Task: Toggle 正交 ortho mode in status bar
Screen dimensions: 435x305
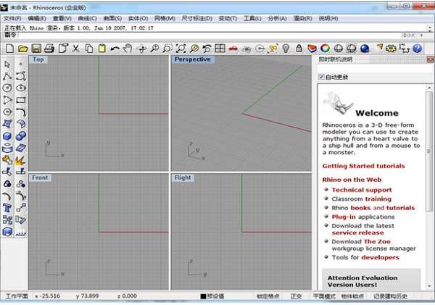Action: pyautogui.click(x=296, y=296)
